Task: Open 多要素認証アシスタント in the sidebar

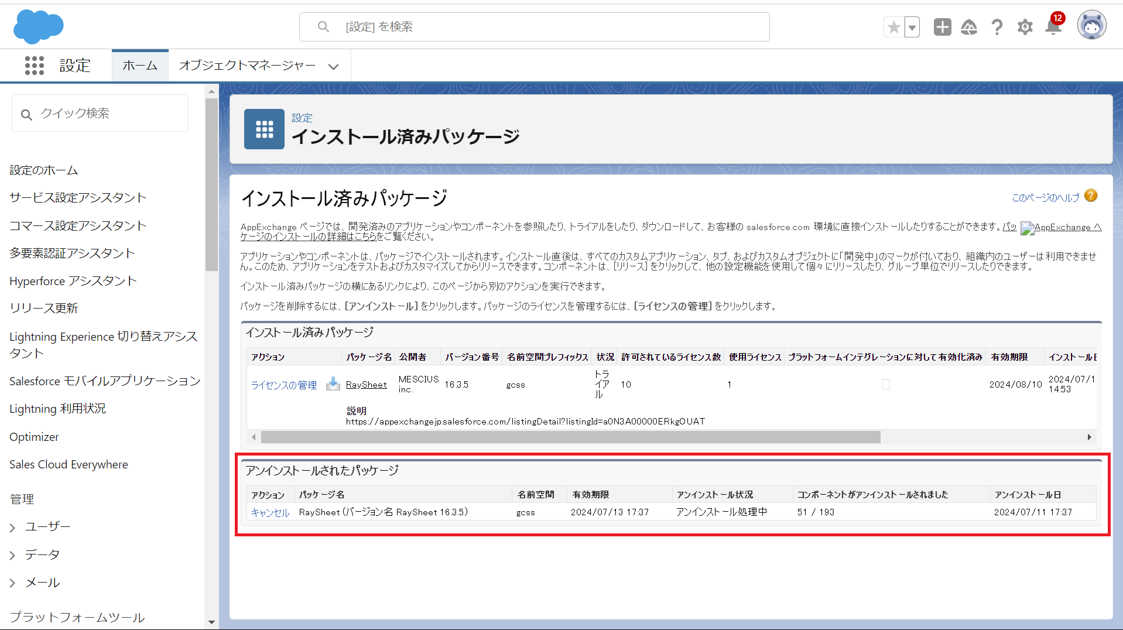Action: tap(72, 253)
